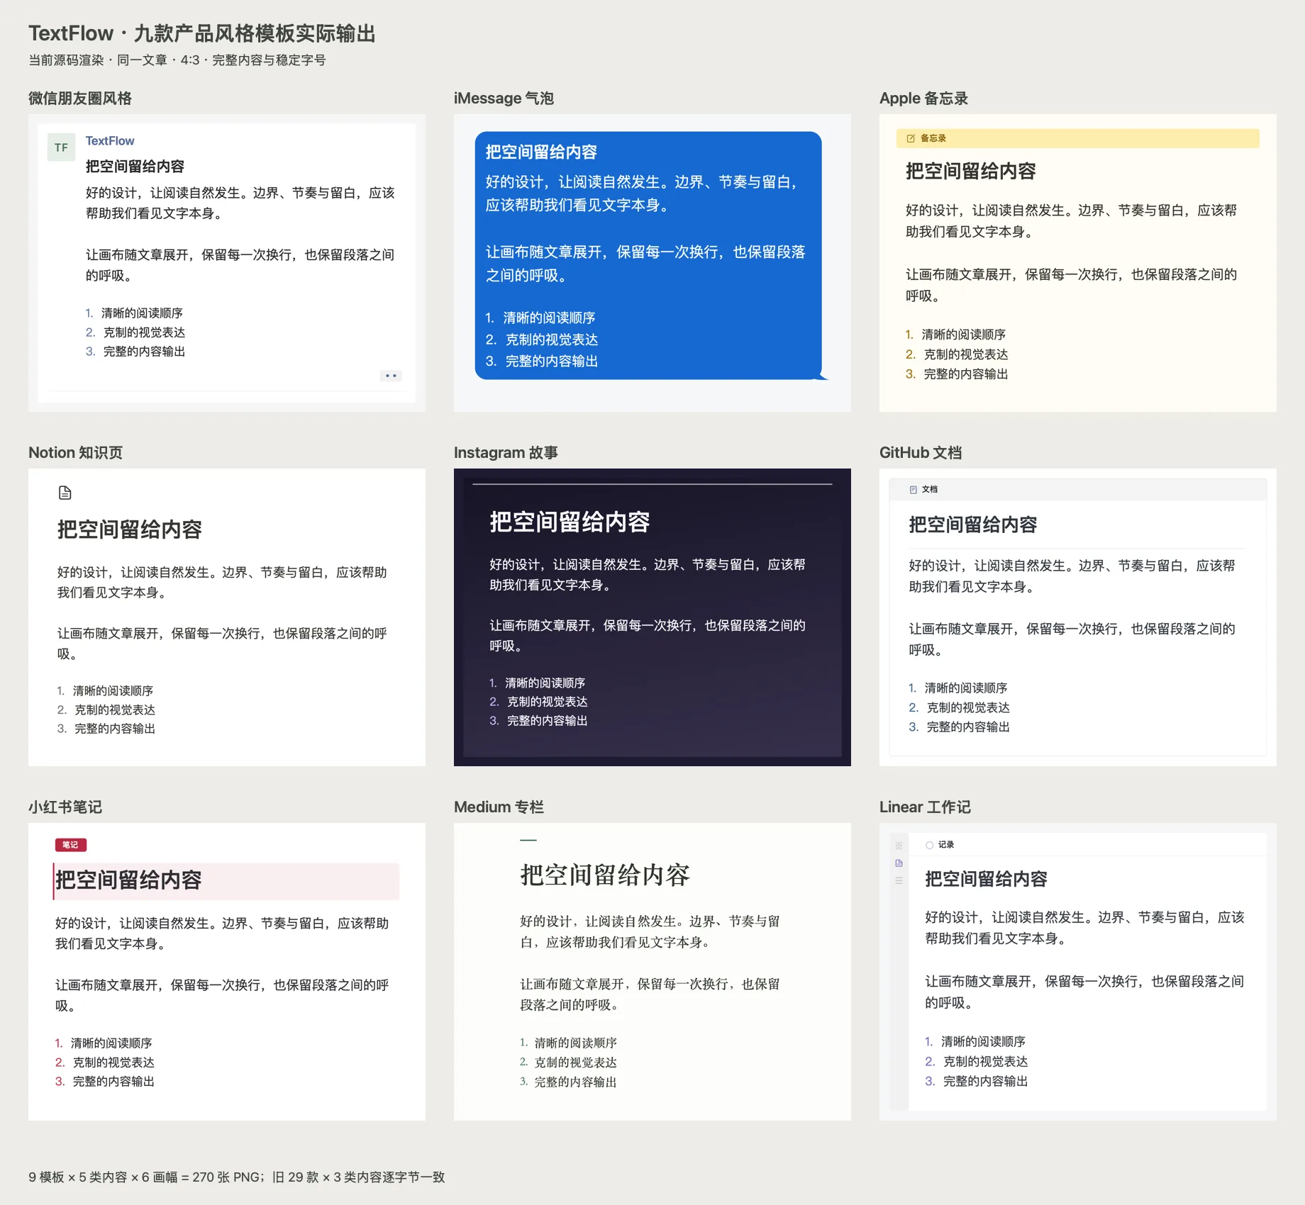Click the Instagram card title 把空间留给内容
1305x1205 pixels.
pos(570,522)
